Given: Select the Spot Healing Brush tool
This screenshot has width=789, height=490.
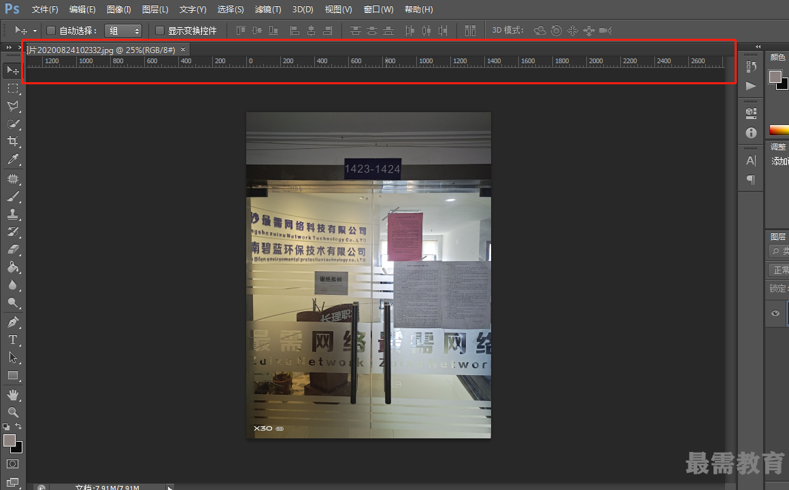Looking at the screenshot, I should tap(12, 179).
